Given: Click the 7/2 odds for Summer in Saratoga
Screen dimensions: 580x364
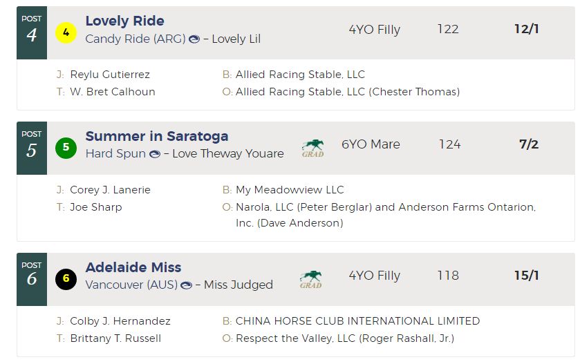Looking at the screenshot, I should coord(529,144).
